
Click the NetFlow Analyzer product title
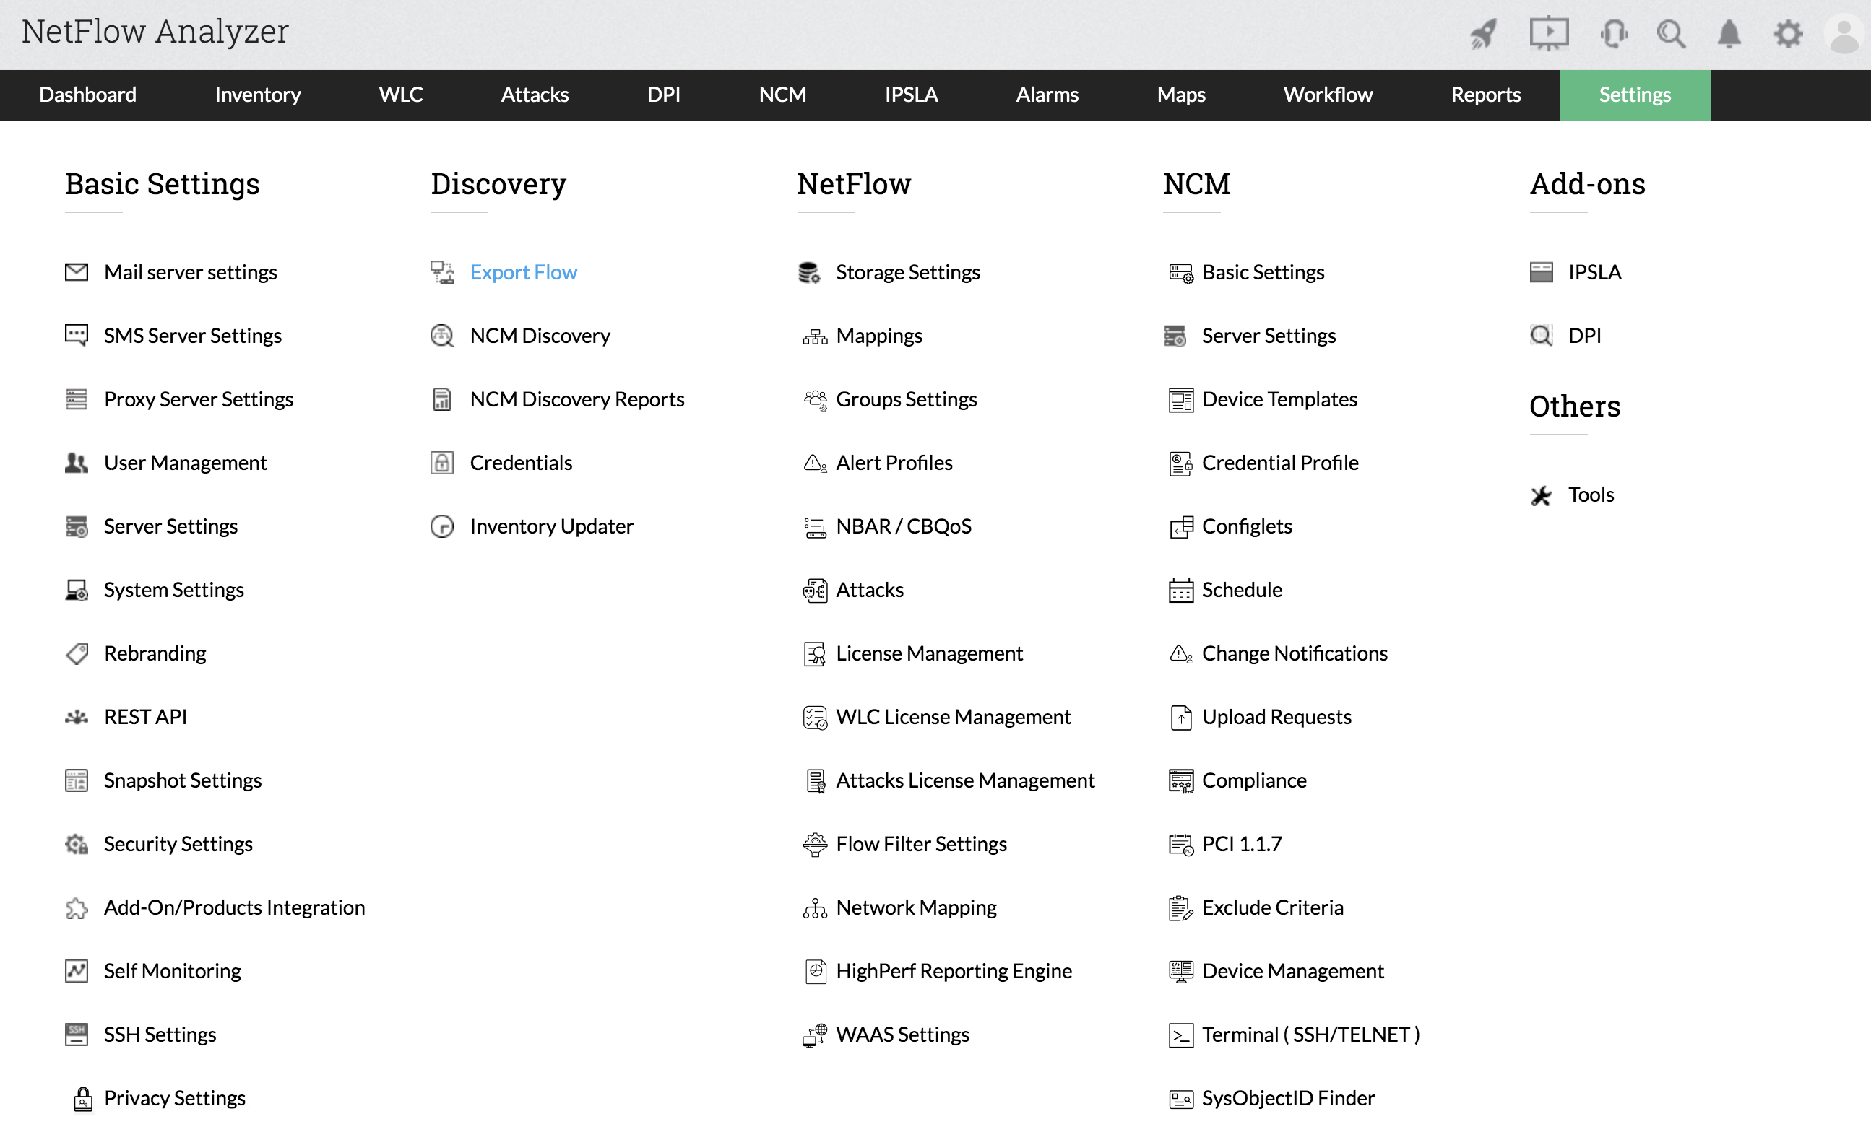(155, 32)
